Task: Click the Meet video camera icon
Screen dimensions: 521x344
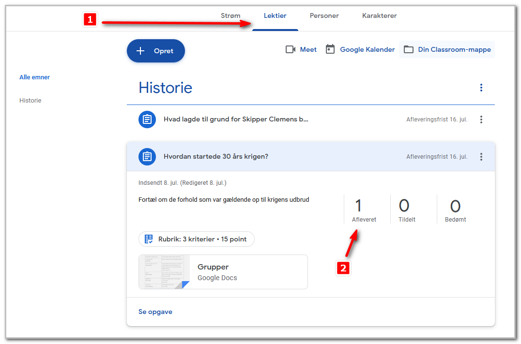Action: 291,49
